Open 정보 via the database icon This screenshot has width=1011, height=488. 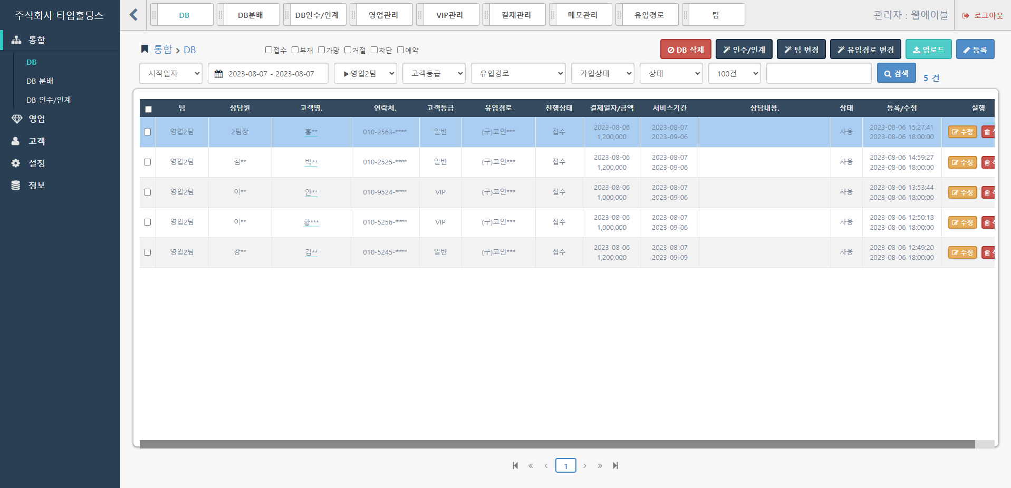[x=15, y=185]
